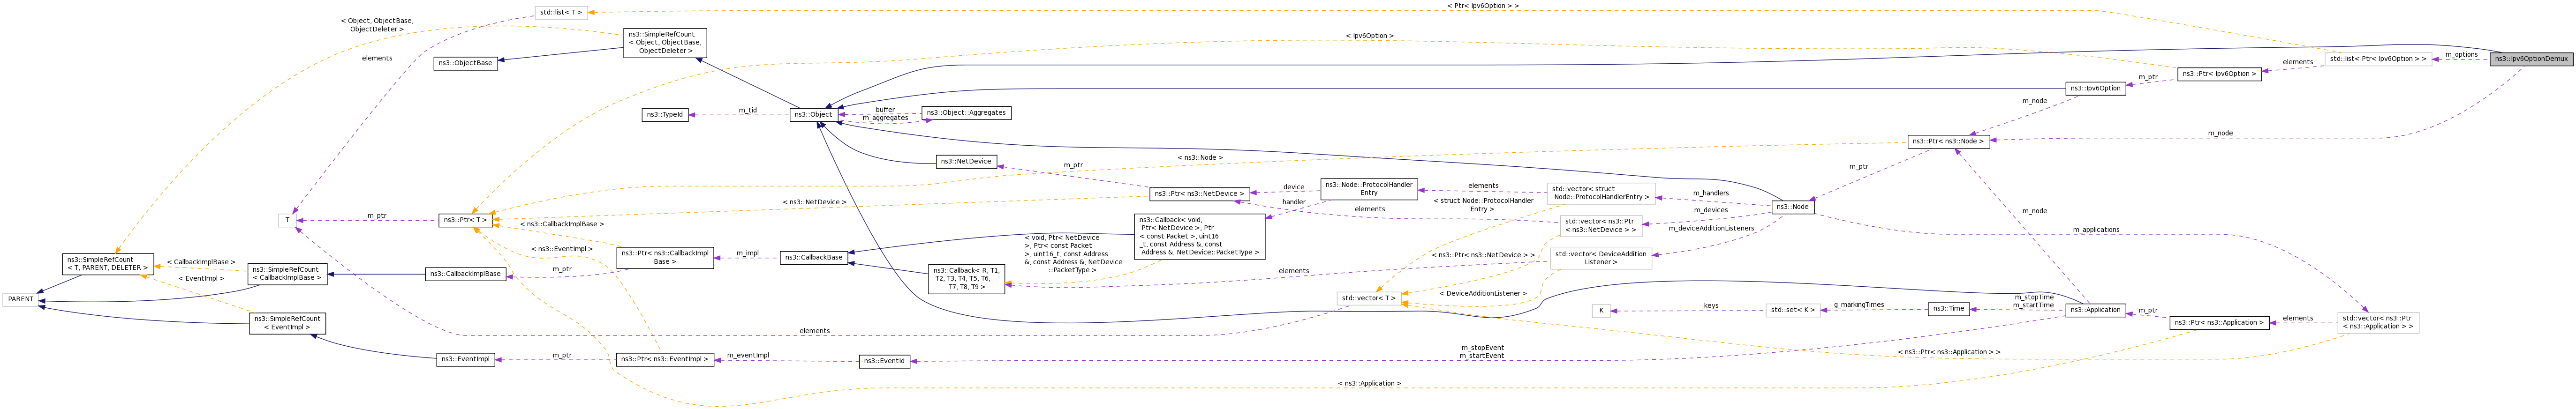The height and width of the screenshot is (409, 2576).
Task: Click the m_devices edge label
Action: coord(1711,210)
